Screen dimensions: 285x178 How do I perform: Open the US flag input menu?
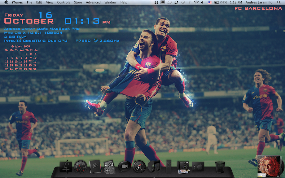coord(210,2)
